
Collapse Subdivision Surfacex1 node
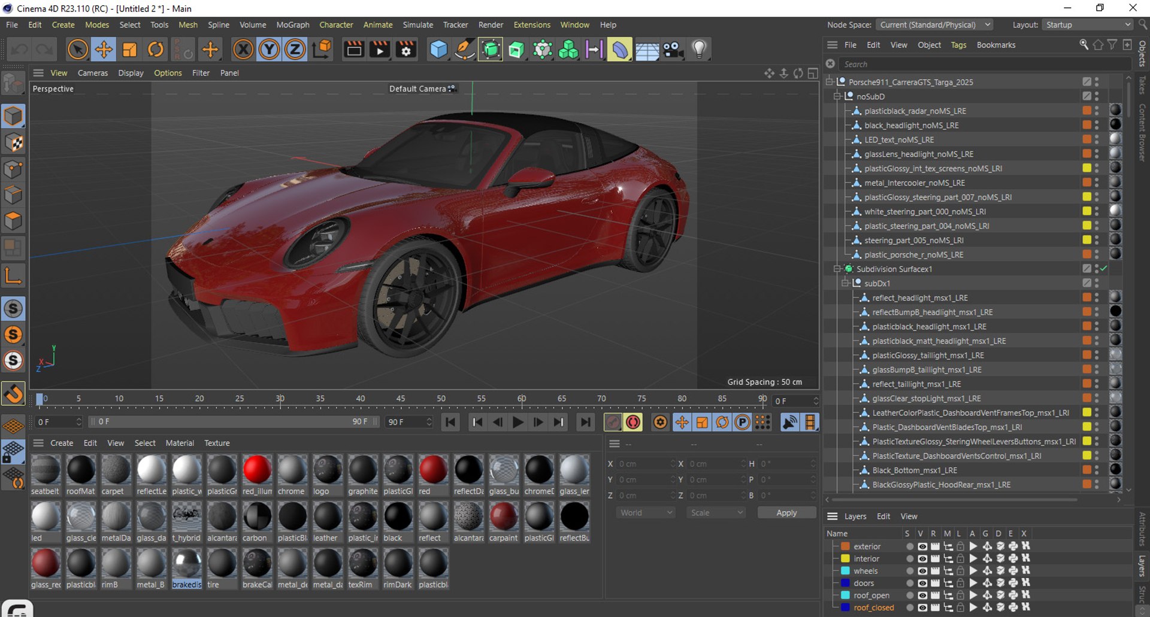(x=837, y=269)
